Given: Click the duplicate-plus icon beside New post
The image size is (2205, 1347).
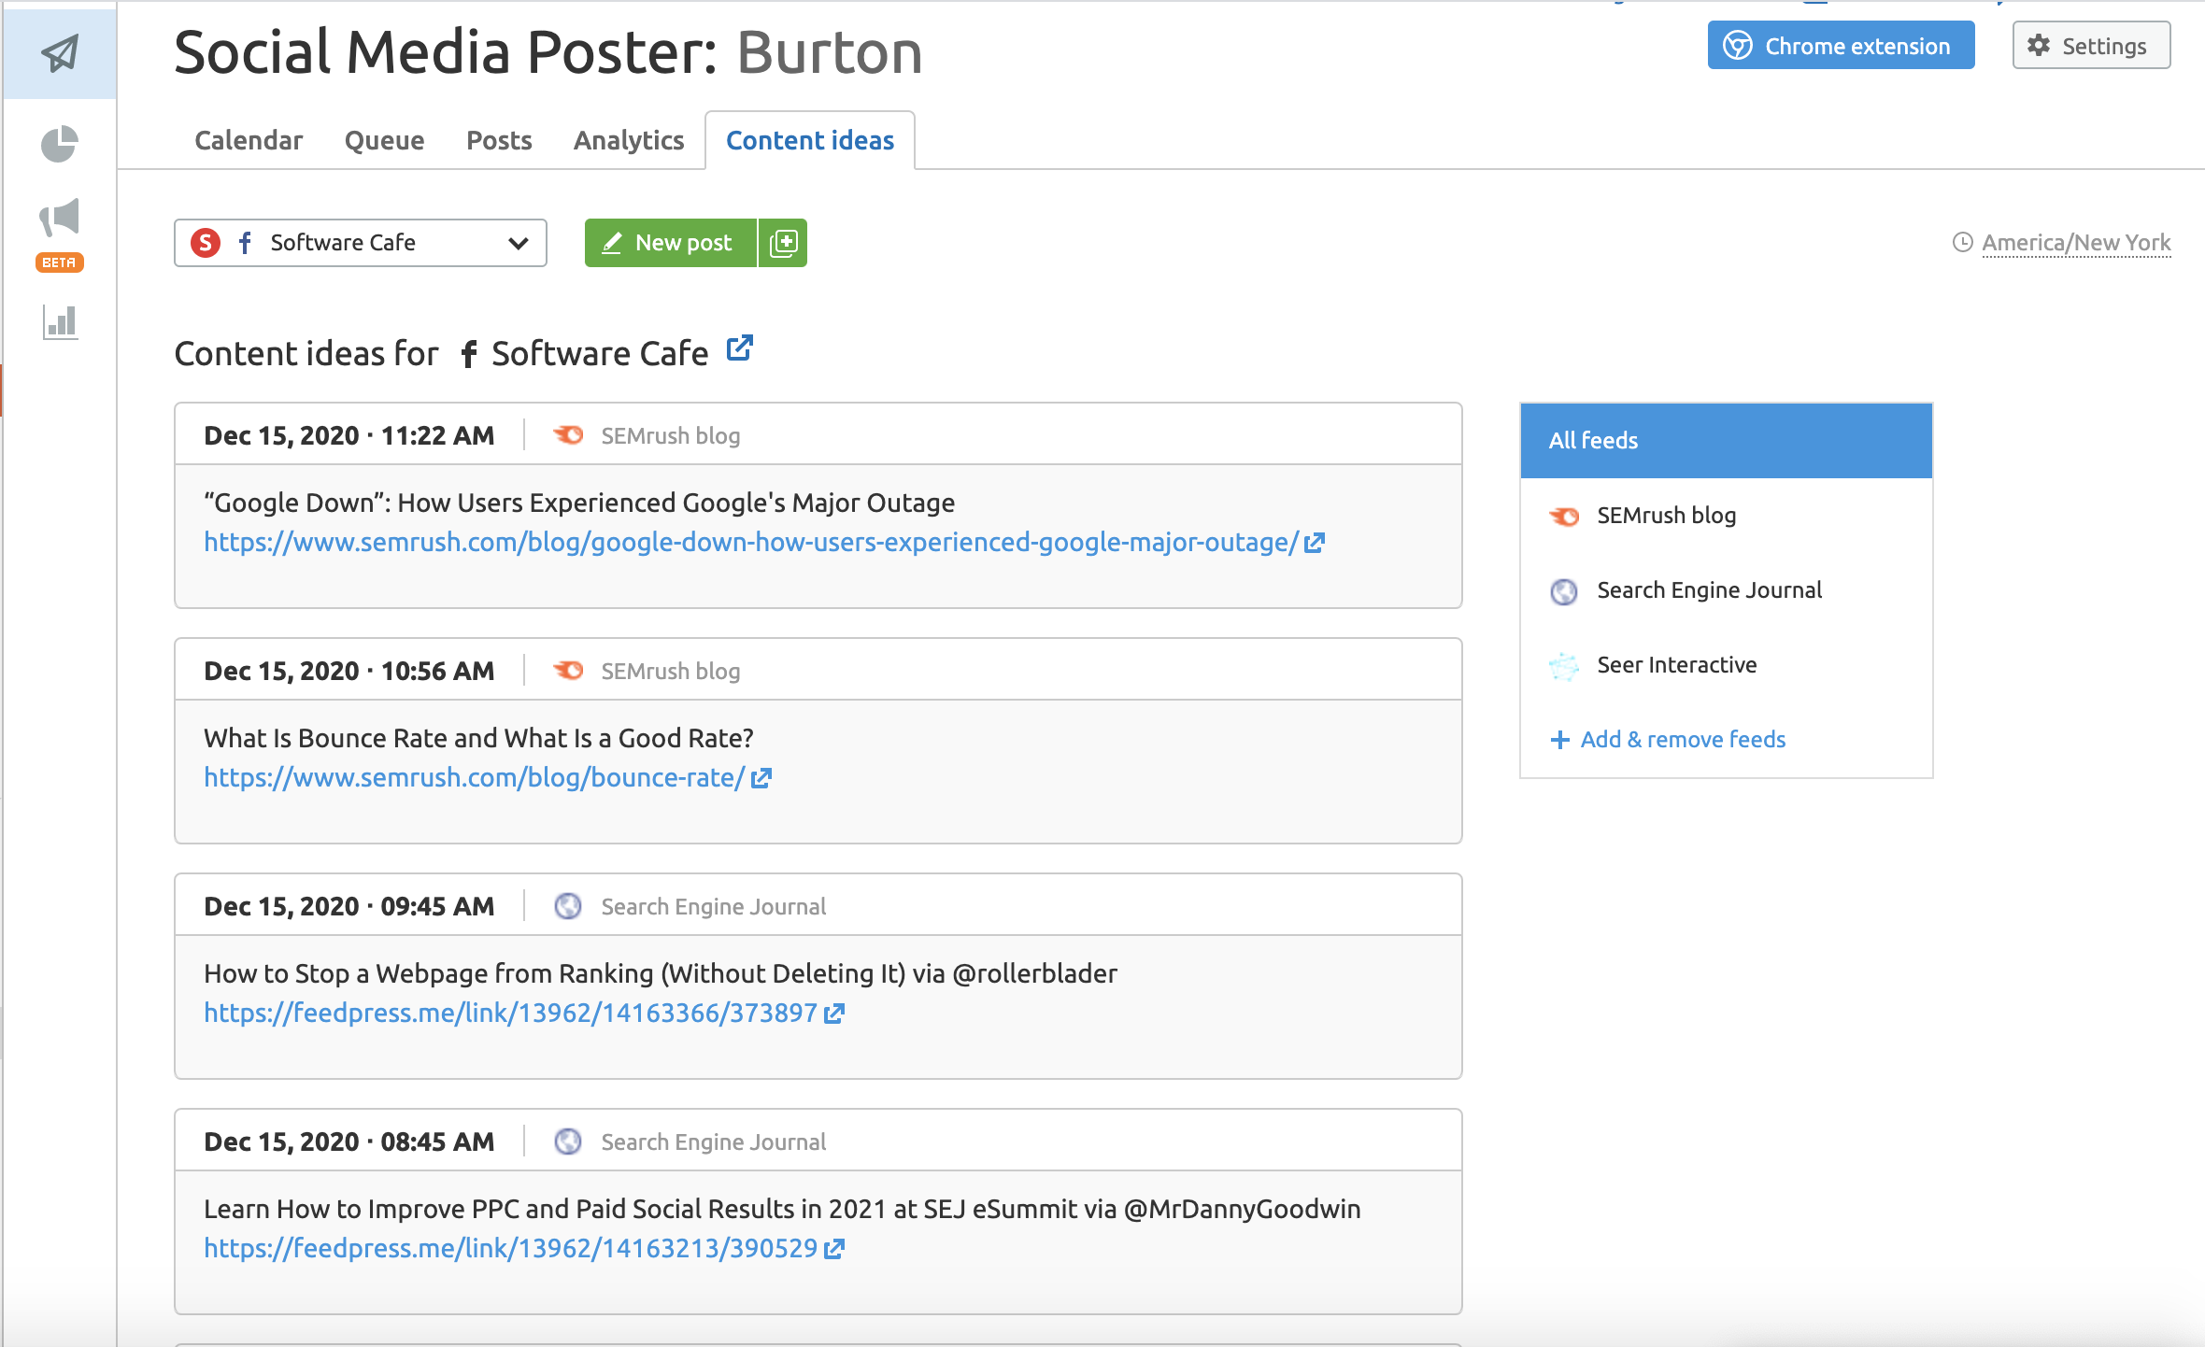Looking at the screenshot, I should (x=783, y=243).
